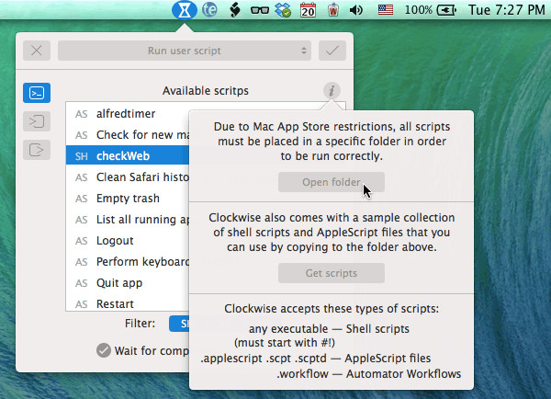Click the red trash can menu bar icon
Image resolution: width=551 pixels, height=399 pixels.
[332, 10]
